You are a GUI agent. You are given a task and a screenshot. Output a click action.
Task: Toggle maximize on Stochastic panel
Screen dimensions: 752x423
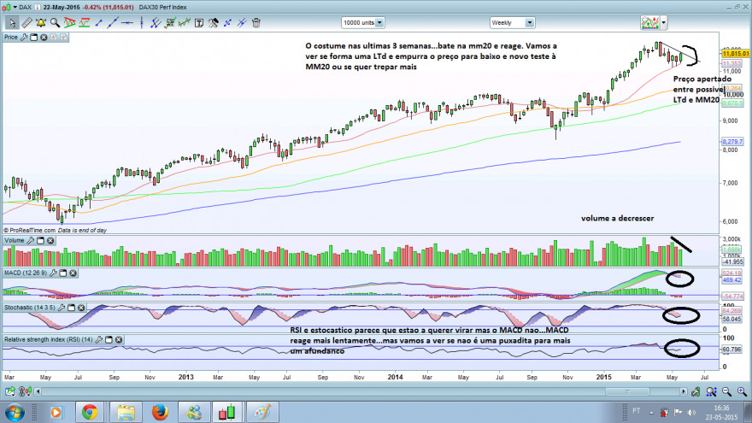tap(71, 308)
